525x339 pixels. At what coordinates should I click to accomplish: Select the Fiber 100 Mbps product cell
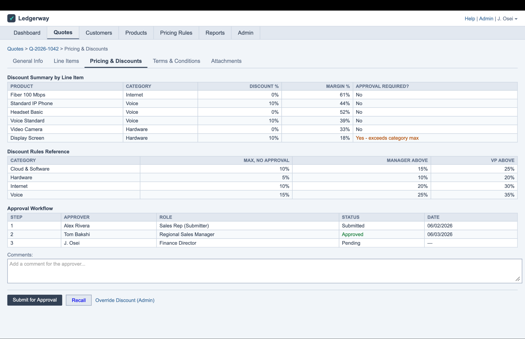[65, 95]
